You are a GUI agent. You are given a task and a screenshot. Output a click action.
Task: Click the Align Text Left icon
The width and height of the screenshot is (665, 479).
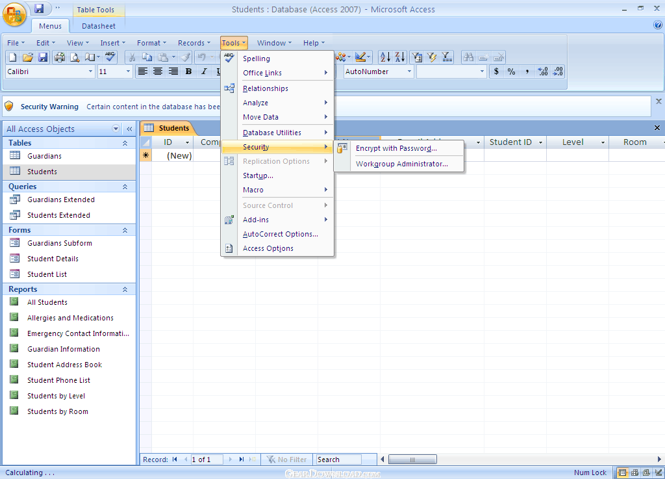point(143,71)
